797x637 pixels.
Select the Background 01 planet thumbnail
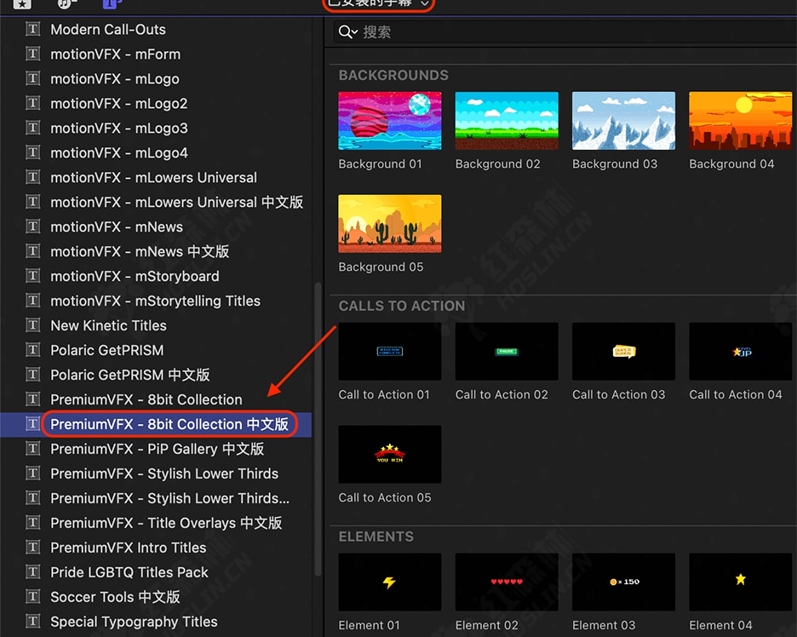tap(390, 121)
